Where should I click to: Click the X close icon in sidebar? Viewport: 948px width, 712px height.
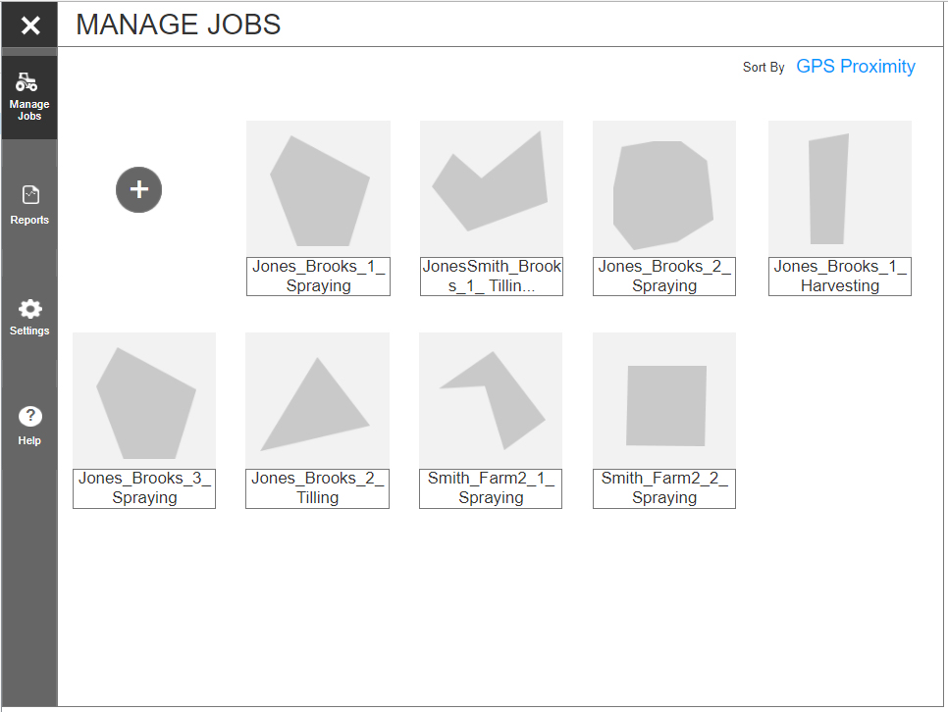[29, 25]
